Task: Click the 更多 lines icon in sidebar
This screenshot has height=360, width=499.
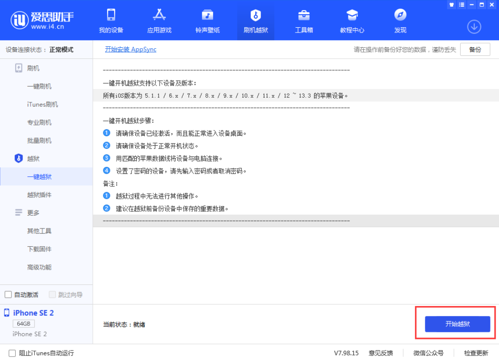Action: point(19,212)
